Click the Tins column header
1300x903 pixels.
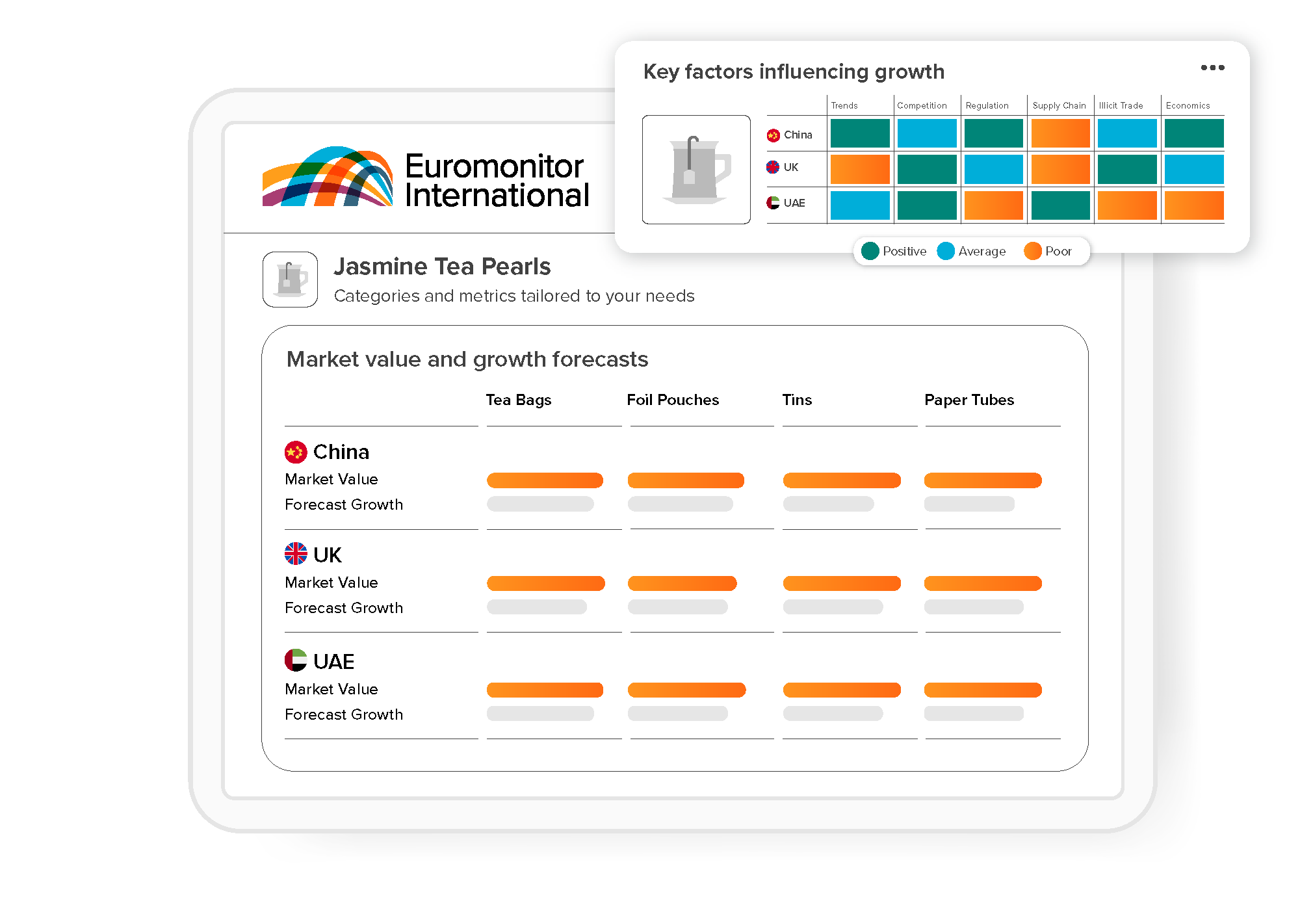pos(797,400)
